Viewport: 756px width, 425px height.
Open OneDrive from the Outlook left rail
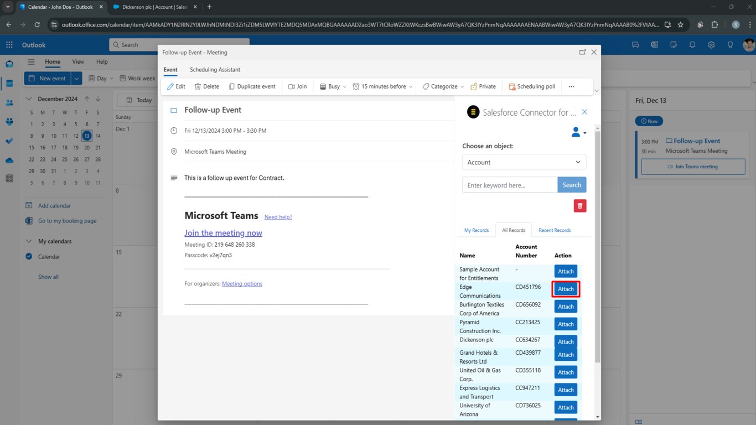[9, 160]
